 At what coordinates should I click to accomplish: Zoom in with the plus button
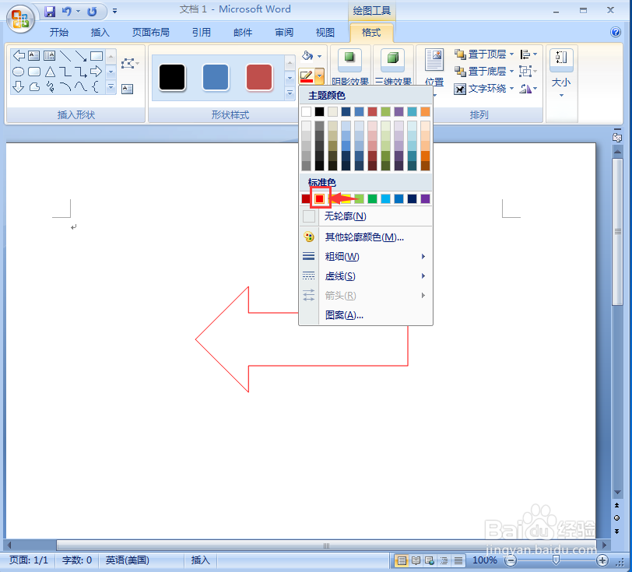tap(602, 560)
